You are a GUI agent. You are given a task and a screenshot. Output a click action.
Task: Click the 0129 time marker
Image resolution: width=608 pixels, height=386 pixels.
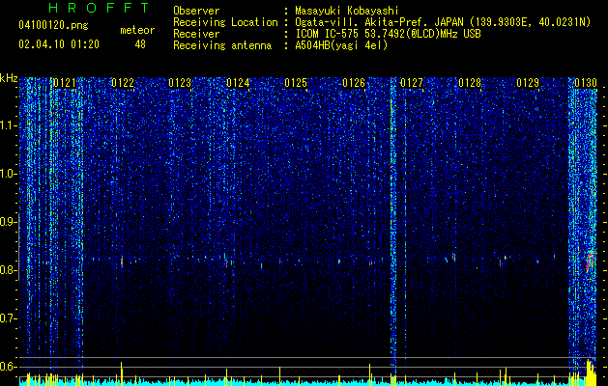tap(528, 83)
